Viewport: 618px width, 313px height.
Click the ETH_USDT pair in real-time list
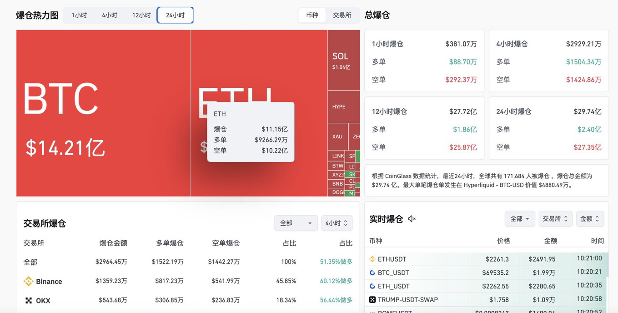(x=394, y=286)
